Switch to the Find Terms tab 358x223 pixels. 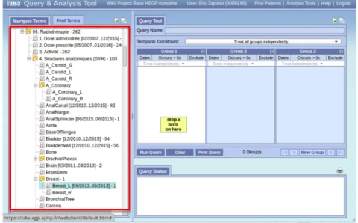(68, 20)
